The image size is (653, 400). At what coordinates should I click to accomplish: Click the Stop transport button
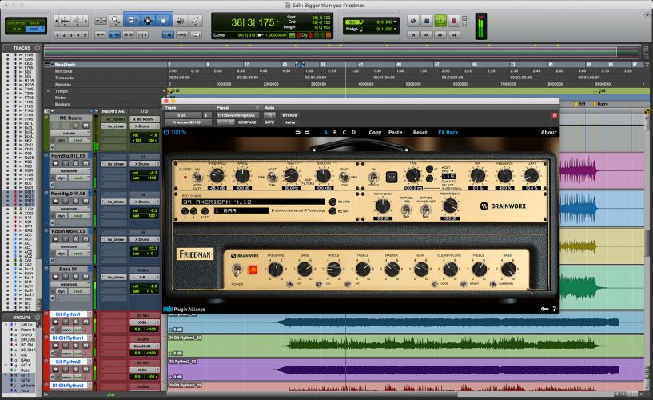pyautogui.click(x=427, y=21)
